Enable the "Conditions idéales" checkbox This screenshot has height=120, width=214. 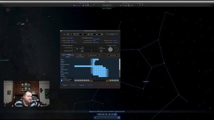(x=82, y=38)
